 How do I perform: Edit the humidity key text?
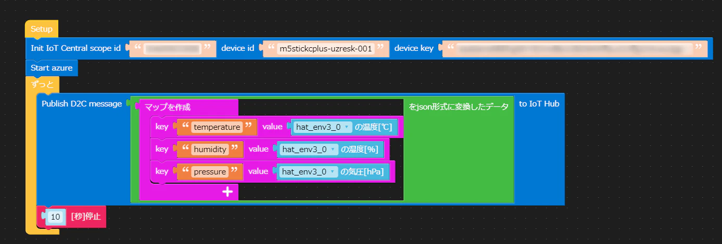210,150
